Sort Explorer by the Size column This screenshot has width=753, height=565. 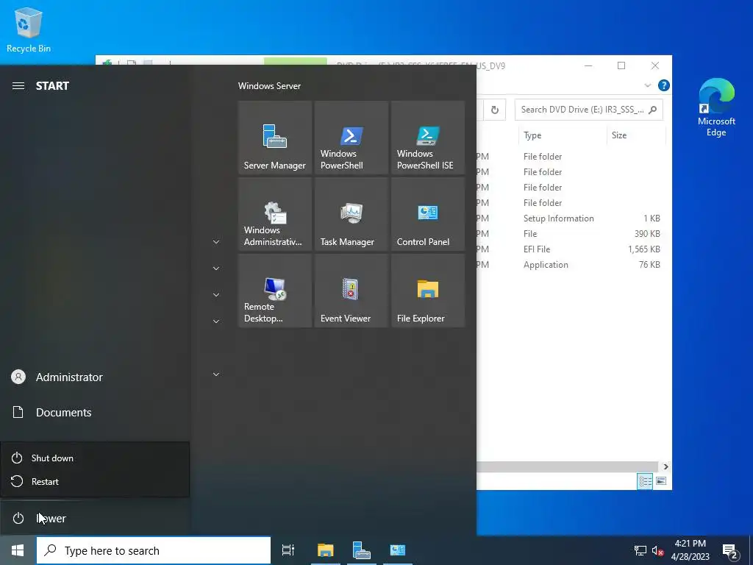click(x=636, y=135)
